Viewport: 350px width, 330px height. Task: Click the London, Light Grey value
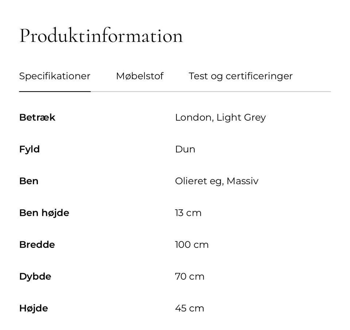point(220,117)
